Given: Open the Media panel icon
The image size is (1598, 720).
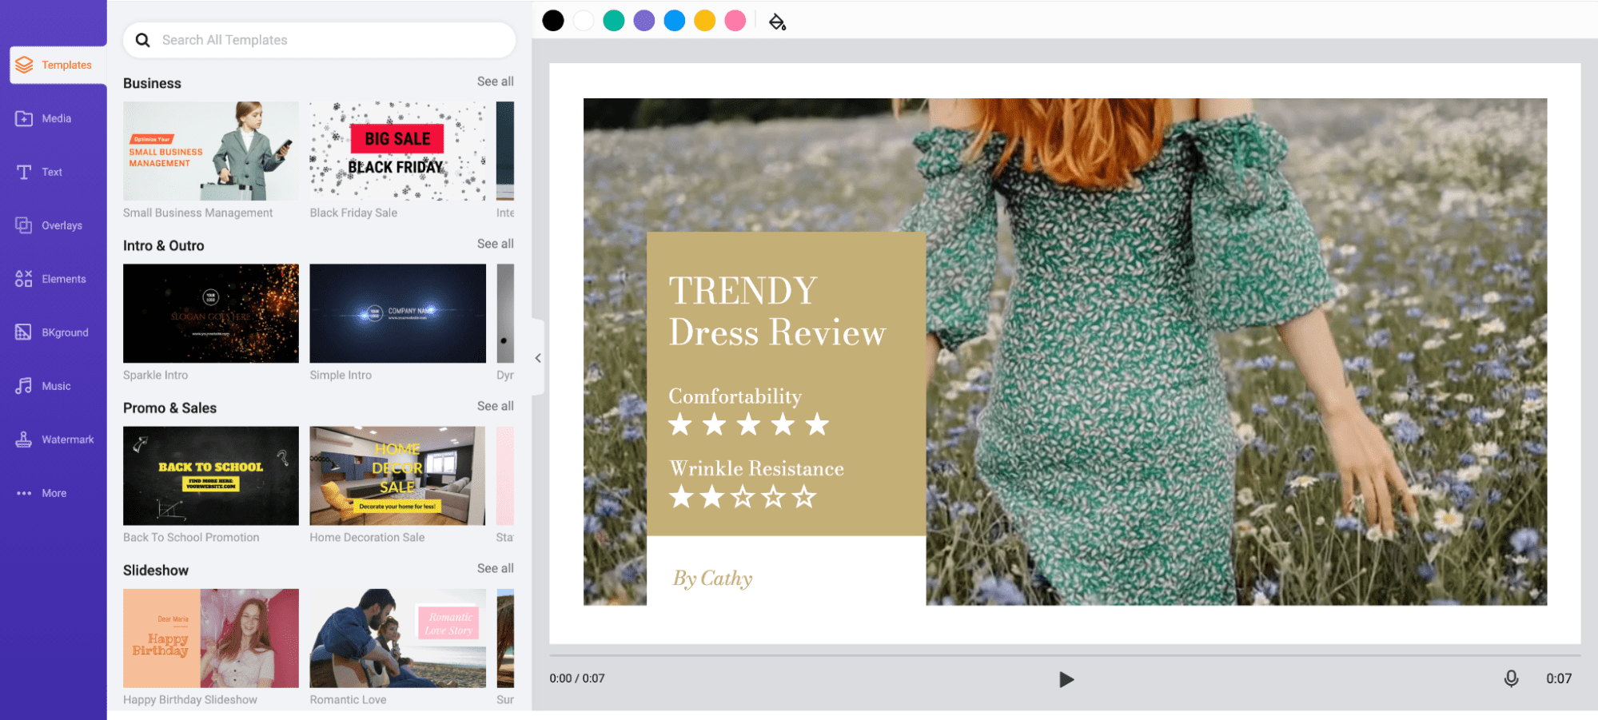Looking at the screenshot, I should [24, 118].
